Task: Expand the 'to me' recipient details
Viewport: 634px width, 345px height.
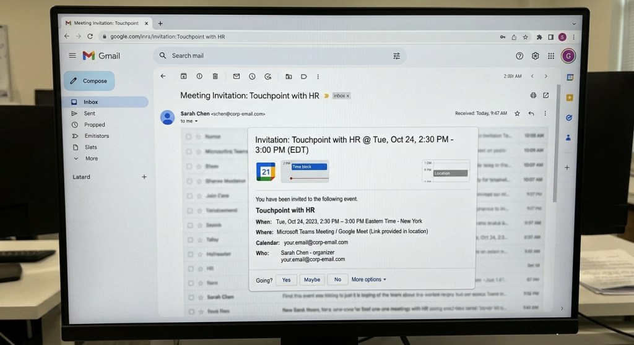Action: (x=196, y=121)
